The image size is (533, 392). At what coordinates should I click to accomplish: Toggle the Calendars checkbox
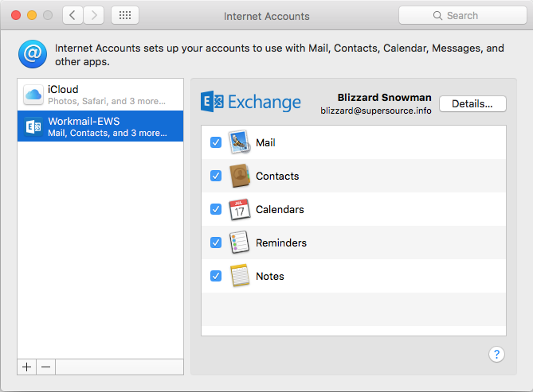point(215,210)
